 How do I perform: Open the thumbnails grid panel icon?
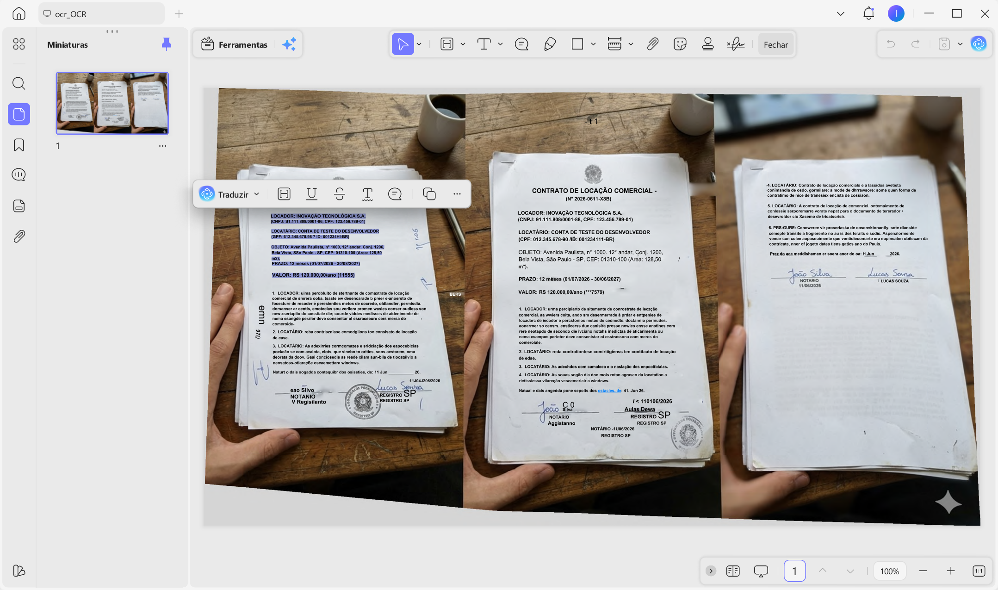19,44
